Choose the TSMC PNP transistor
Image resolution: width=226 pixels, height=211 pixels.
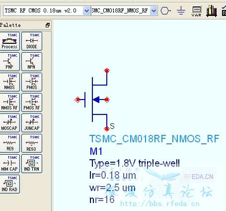click(x=9, y=62)
